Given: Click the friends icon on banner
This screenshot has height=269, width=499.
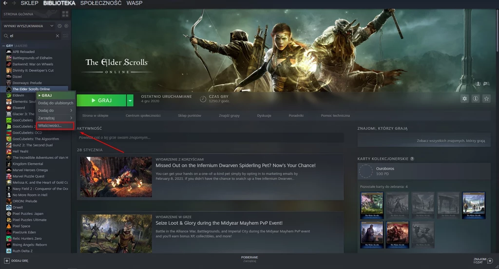Looking at the screenshot, I should point(478,84).
